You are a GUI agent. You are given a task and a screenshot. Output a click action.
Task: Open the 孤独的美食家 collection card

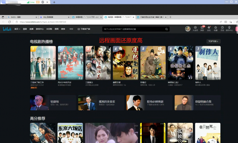101,103
